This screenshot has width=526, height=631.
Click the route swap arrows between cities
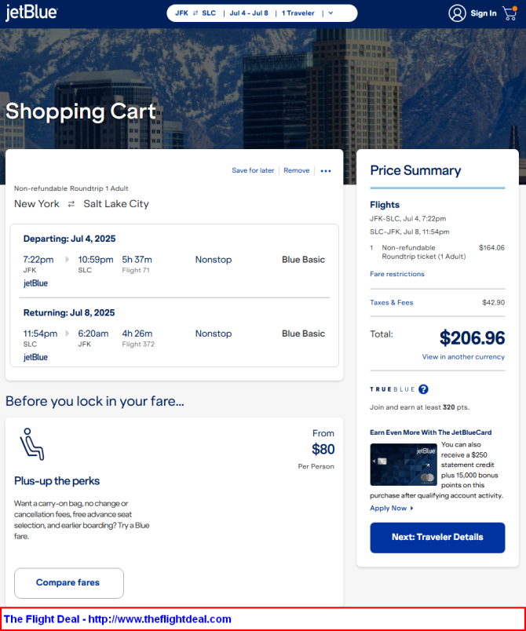[71, 204]
